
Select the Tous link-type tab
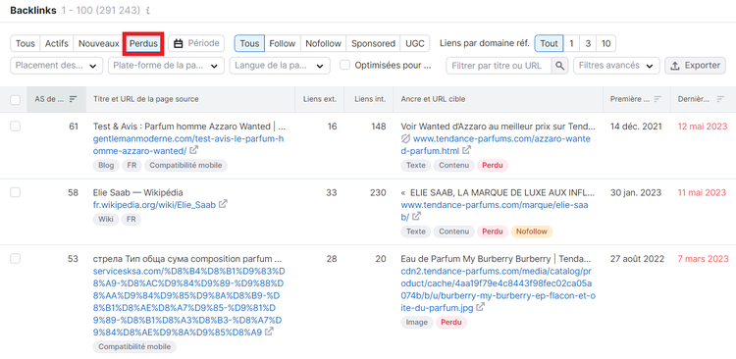tap(249, 43)
